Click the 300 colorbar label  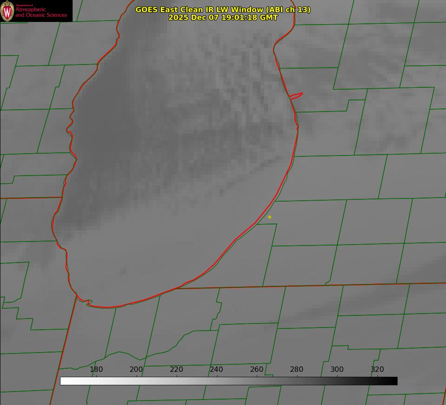click(337, 370)
